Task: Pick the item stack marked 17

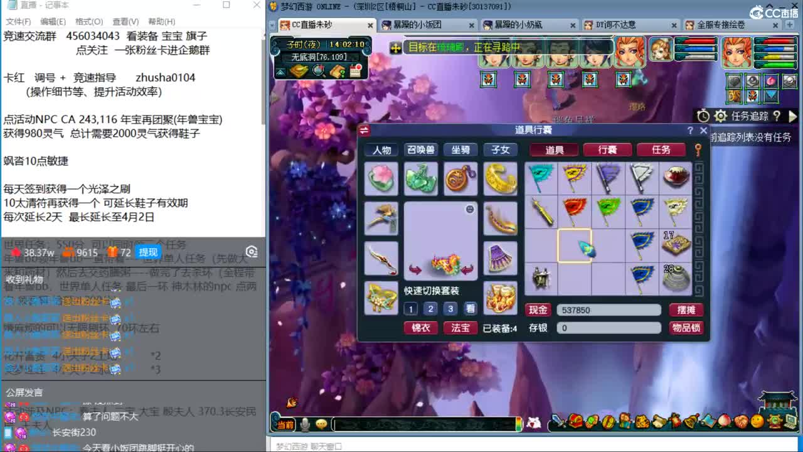Action: [676, 245]
